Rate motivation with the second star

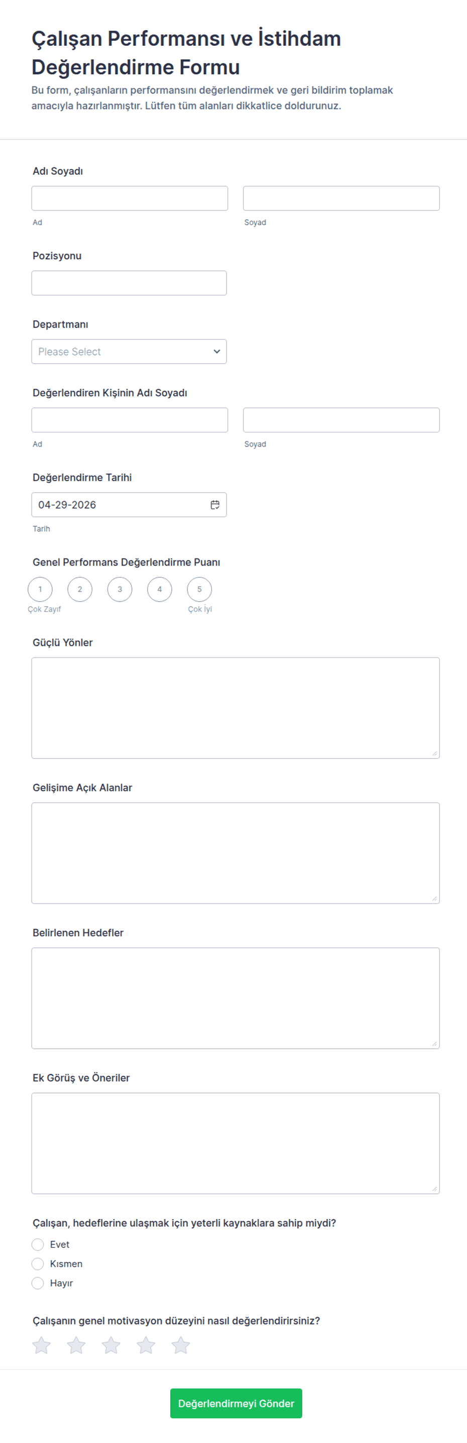[76, 1345]
